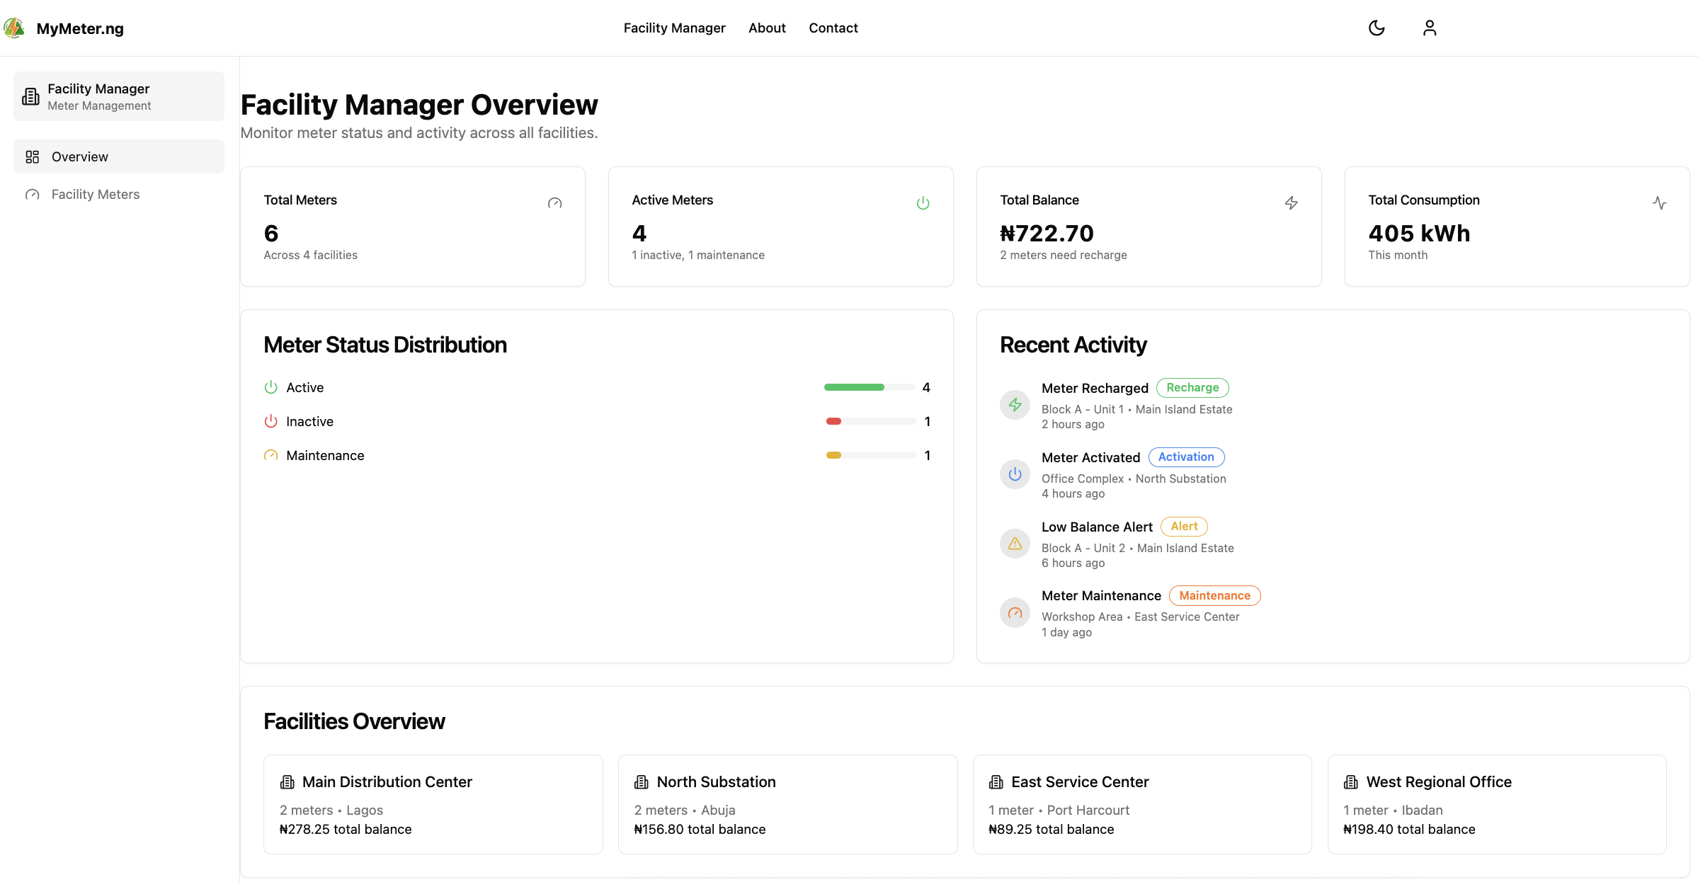Click the waveform icon on Total Consumption card
This screenshot has width=1698, height=882.
(x=1660, y=203)
